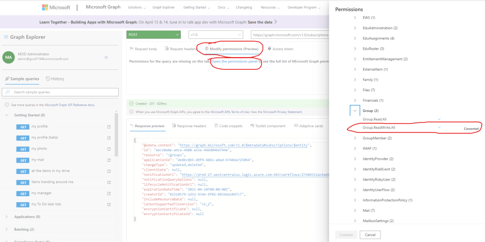Open docs link icon for my mail
Screen dimensions: 485x242
pos(109,160)
